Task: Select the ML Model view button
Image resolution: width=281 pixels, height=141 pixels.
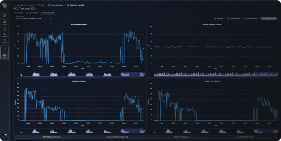Action: [x=219, y=18]
